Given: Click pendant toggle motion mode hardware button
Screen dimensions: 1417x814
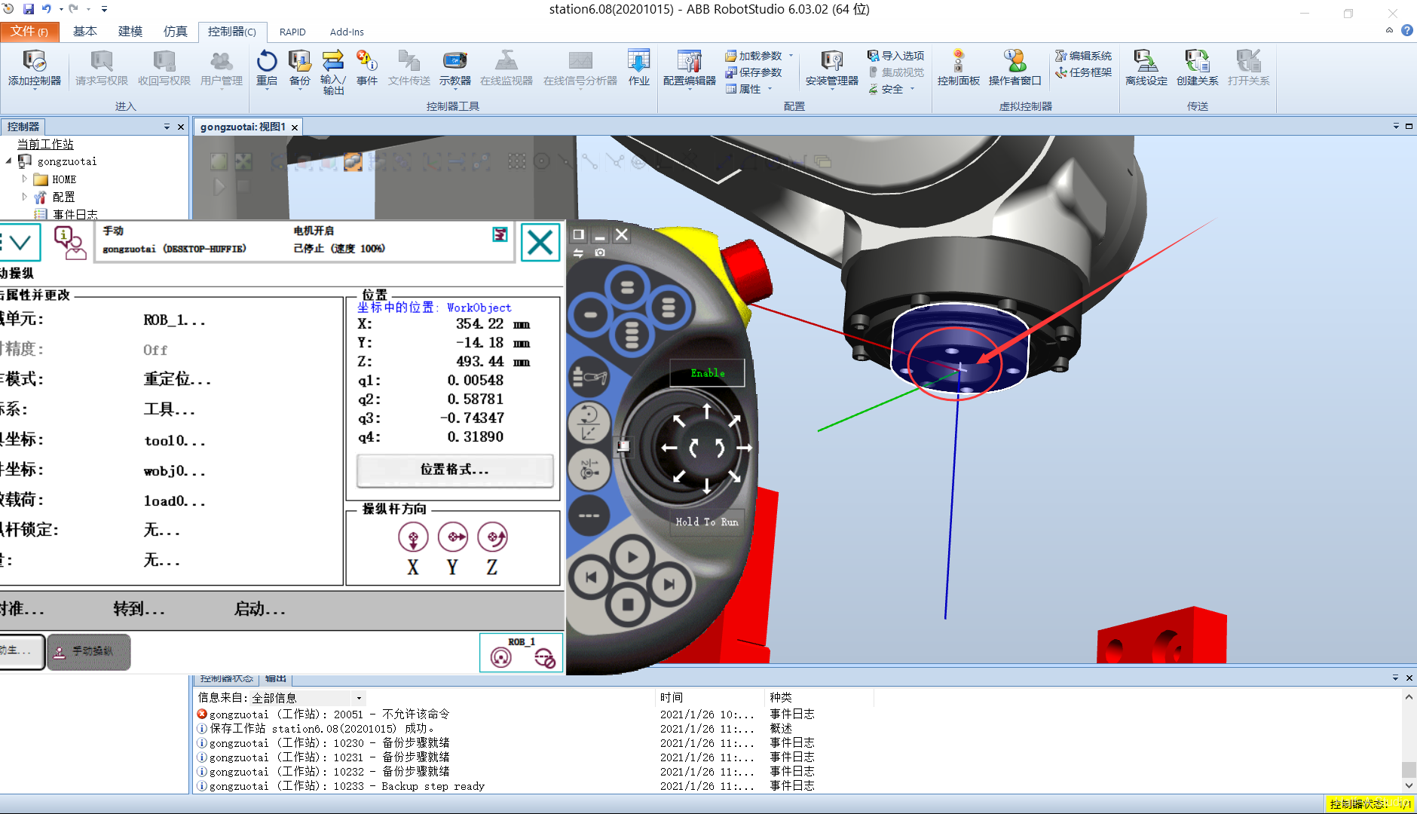Looking at the screenshot, I should pyautogui.click(x=589, y=423).
